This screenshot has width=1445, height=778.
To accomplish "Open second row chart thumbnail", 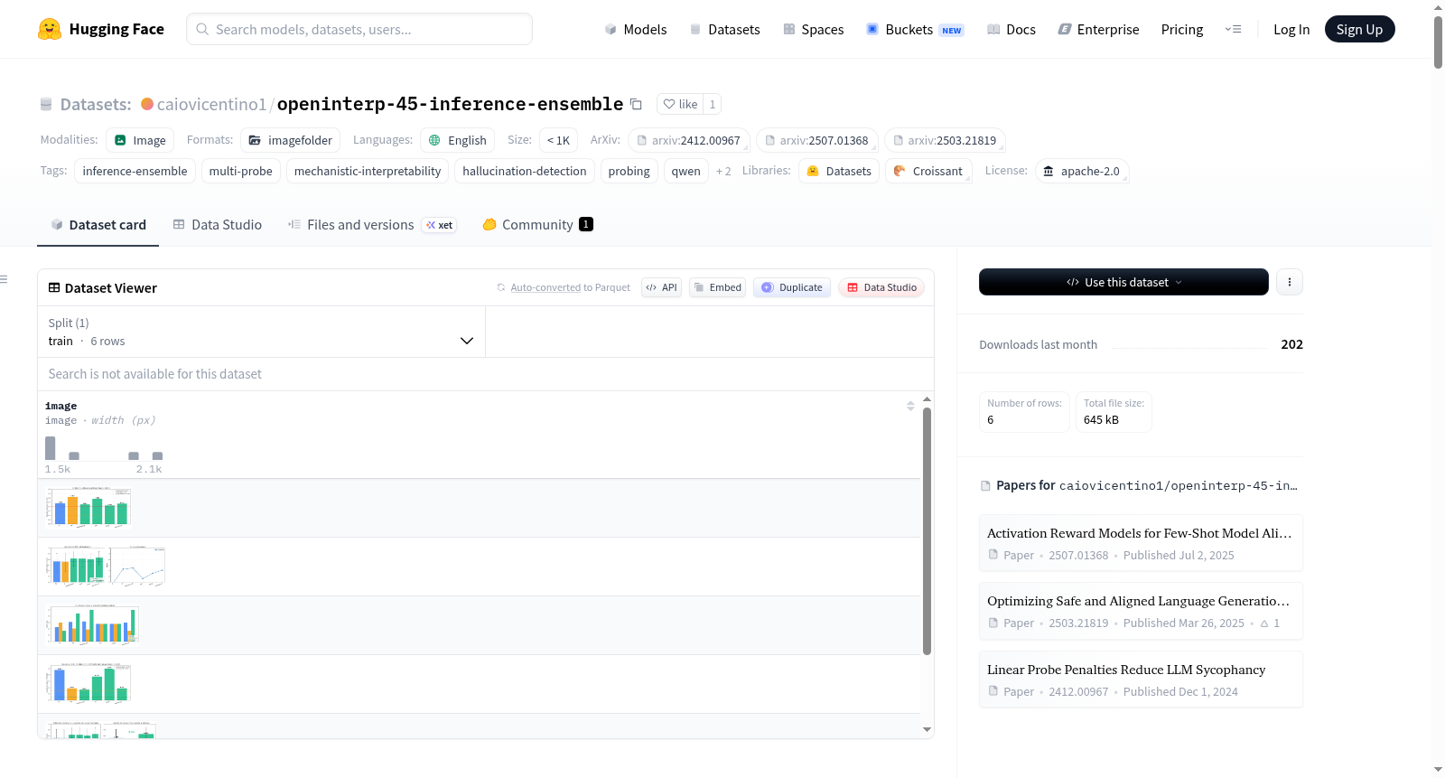I will coord(106,567).
